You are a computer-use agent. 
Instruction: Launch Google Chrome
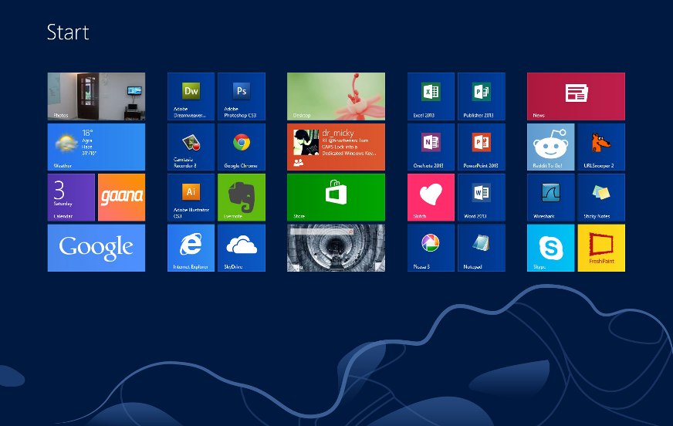(x=242, y=147)
